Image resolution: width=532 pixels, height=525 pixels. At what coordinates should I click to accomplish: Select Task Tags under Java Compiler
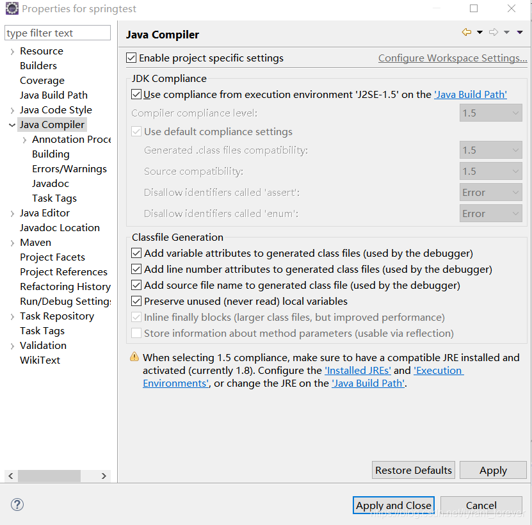point(54,198)
